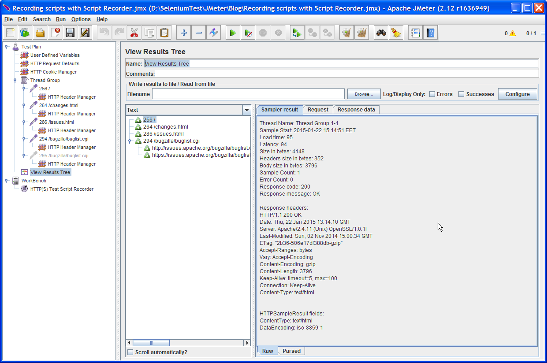Image resolution: width=547 pixels, height=363 pixels.
Task: Tick Scroll automatically checkbox
Action: [130, 352]
